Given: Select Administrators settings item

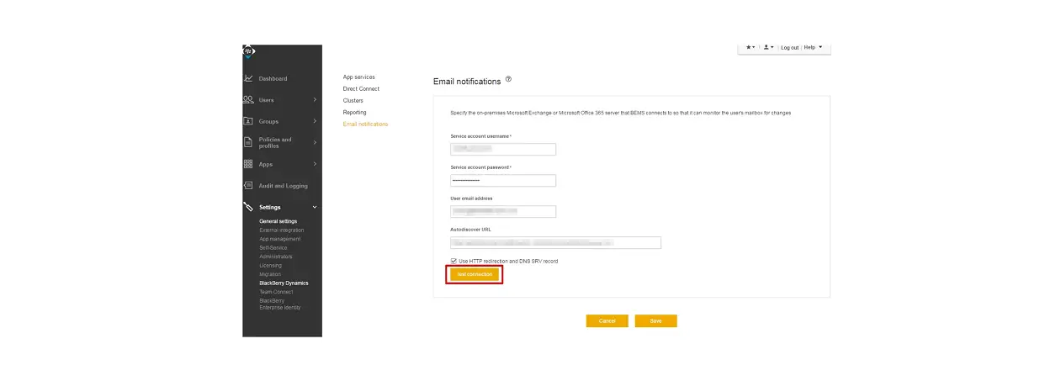Looking at the screenshot, I should (x=276, y=257).
